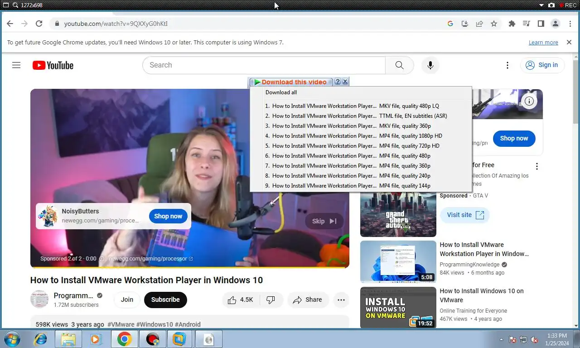Open Windows Media Player taskbar icon
The width and height of the screenshot is (580, 348).
click(x=96, y=339)
